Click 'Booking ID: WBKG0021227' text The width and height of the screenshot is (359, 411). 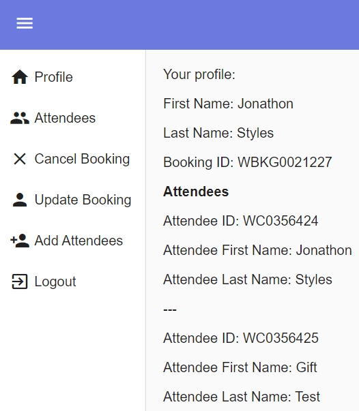[x=248, y=162]
